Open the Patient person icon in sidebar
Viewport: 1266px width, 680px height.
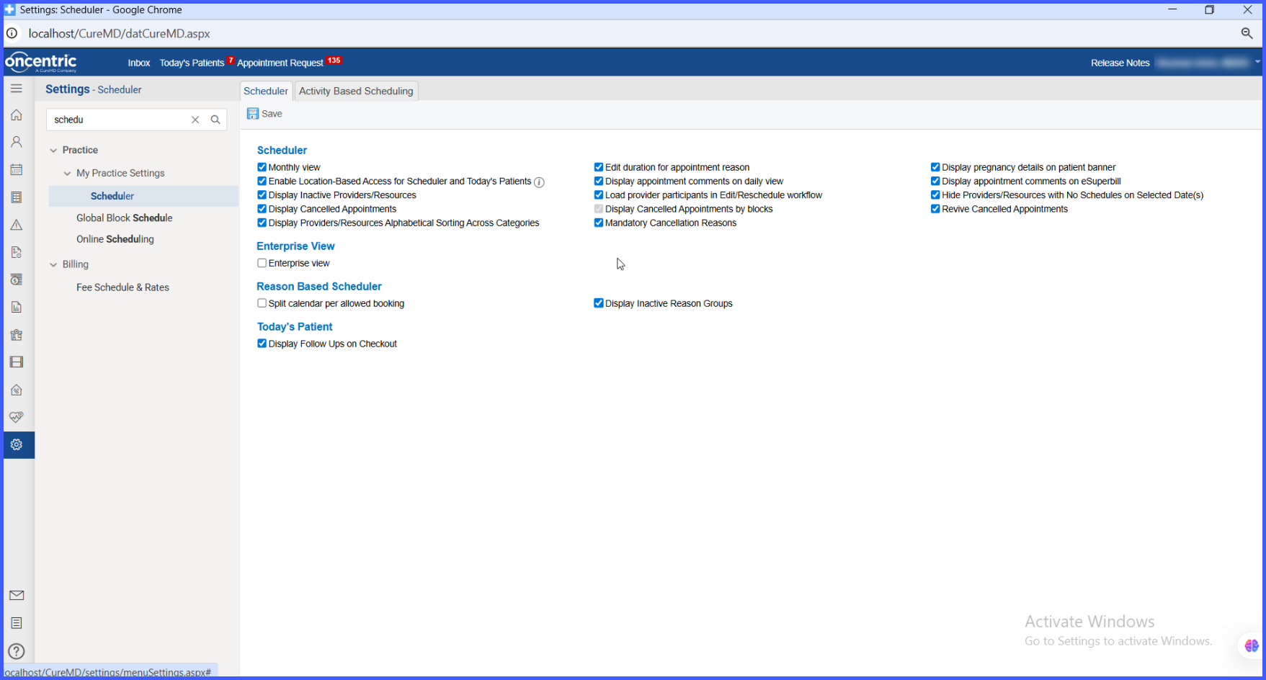(17, 143)
